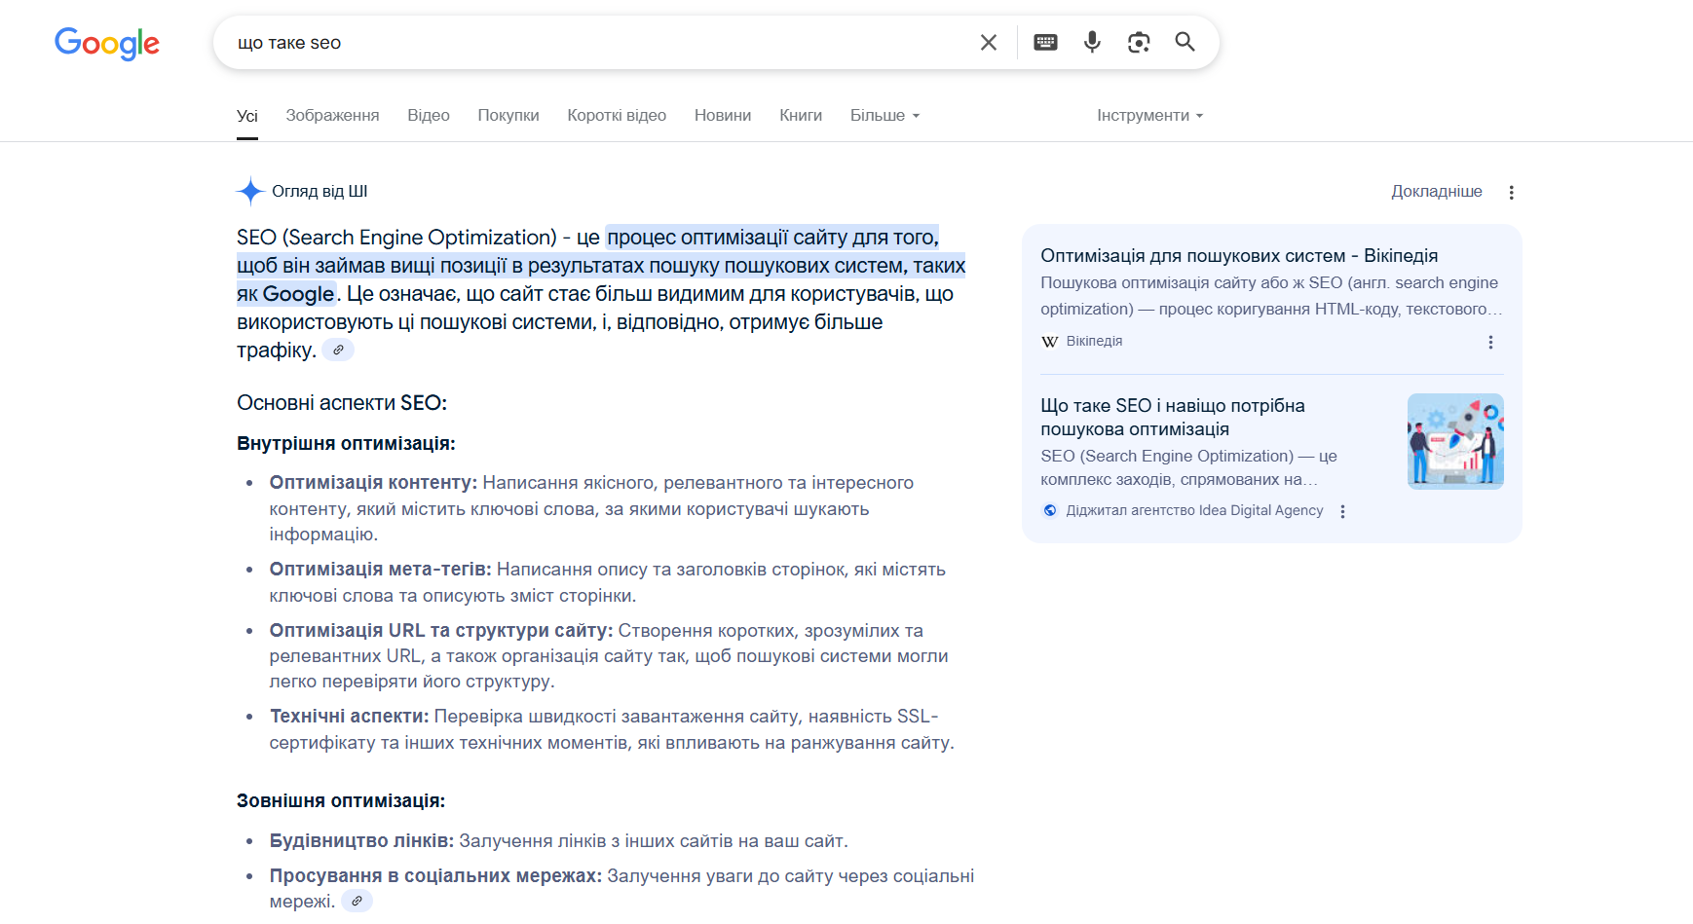Screen dimensions: 1693x924
Task: Open the on-screen keyboard input tool
Action: pos(1045,42)
